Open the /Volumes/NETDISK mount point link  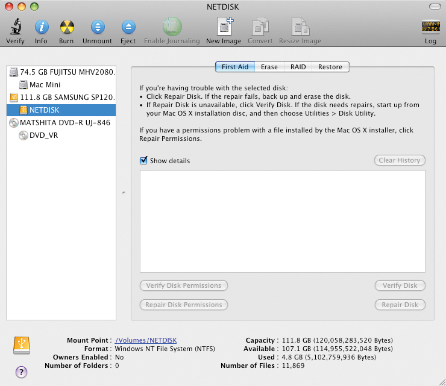tap(146, 340)
